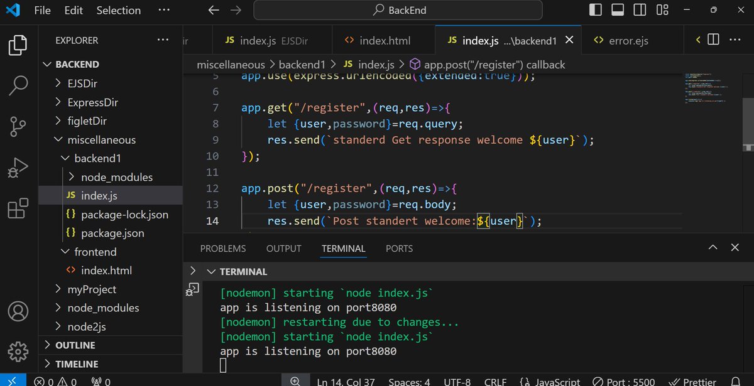754x386 pixels.
Task: Click Spaces: 4 indentation setting
Action: coord(409,381)
